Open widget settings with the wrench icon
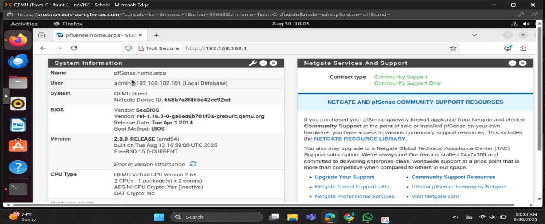Viewport: 545px width, 224px height. pyautogui.click(x=253, y=63)
